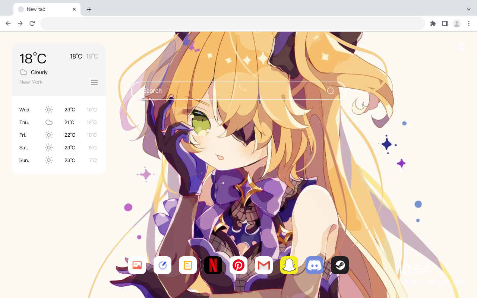Viewport: 477px width, 298px height.
Task: Open the weather widget menu icon
Action: [x=94, y=83]
